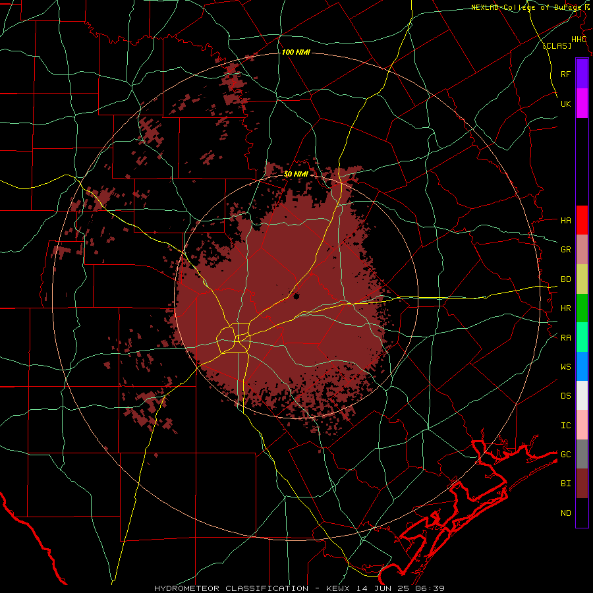
Task: Click the HR legend label
Action: click(565, 308)
